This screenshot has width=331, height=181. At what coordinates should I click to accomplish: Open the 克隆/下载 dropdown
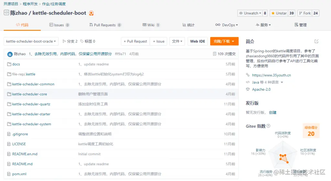224,41
